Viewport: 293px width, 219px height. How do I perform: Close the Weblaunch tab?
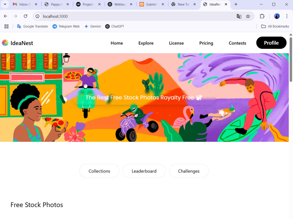(131, 4)
